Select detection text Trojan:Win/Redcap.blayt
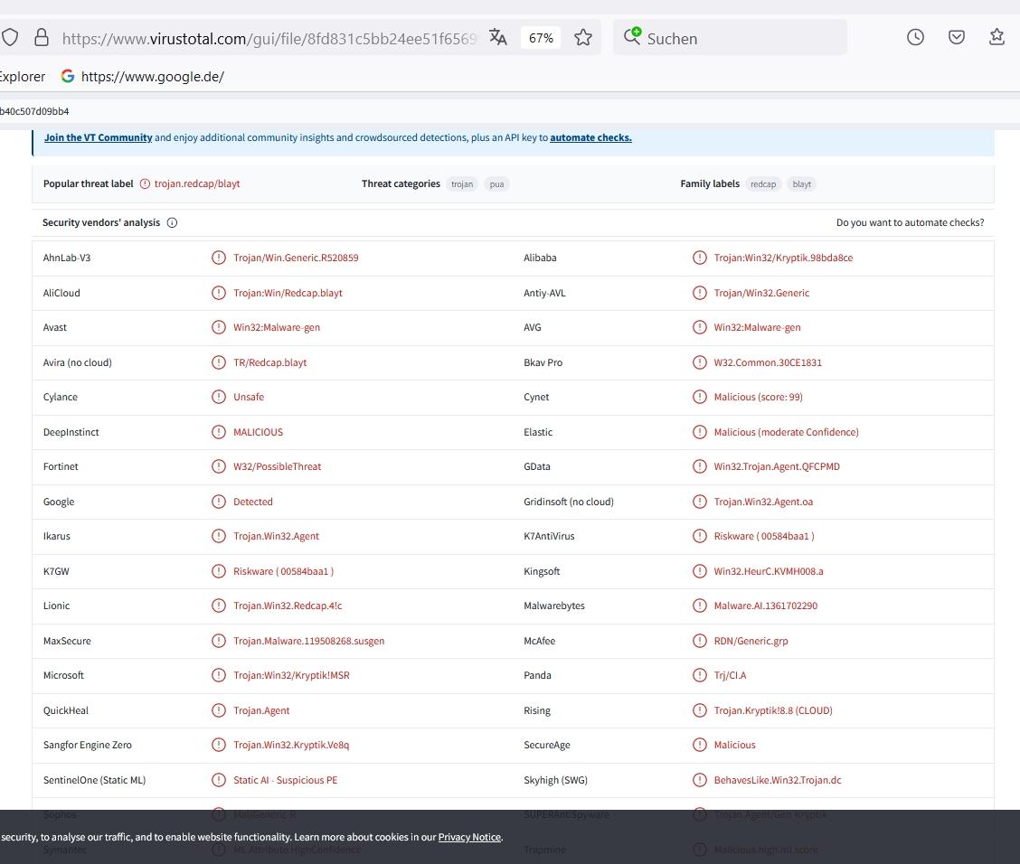This screenshot has height=864, width=1020. pyautogui.click(x=288, y=293)
